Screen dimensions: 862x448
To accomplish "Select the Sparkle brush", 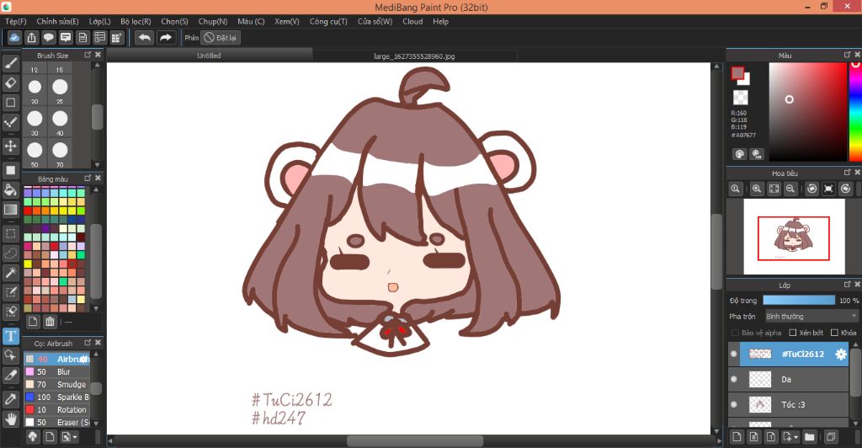I will tap(56, 397).
